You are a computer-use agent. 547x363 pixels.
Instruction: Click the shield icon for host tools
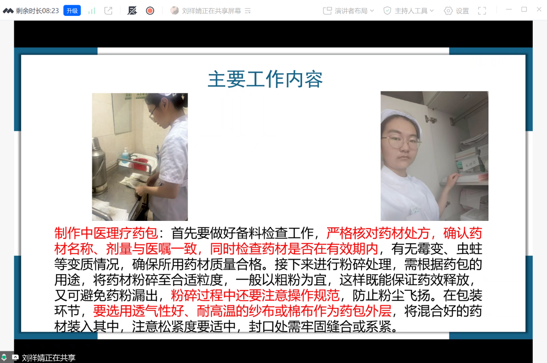pos(387,11)
